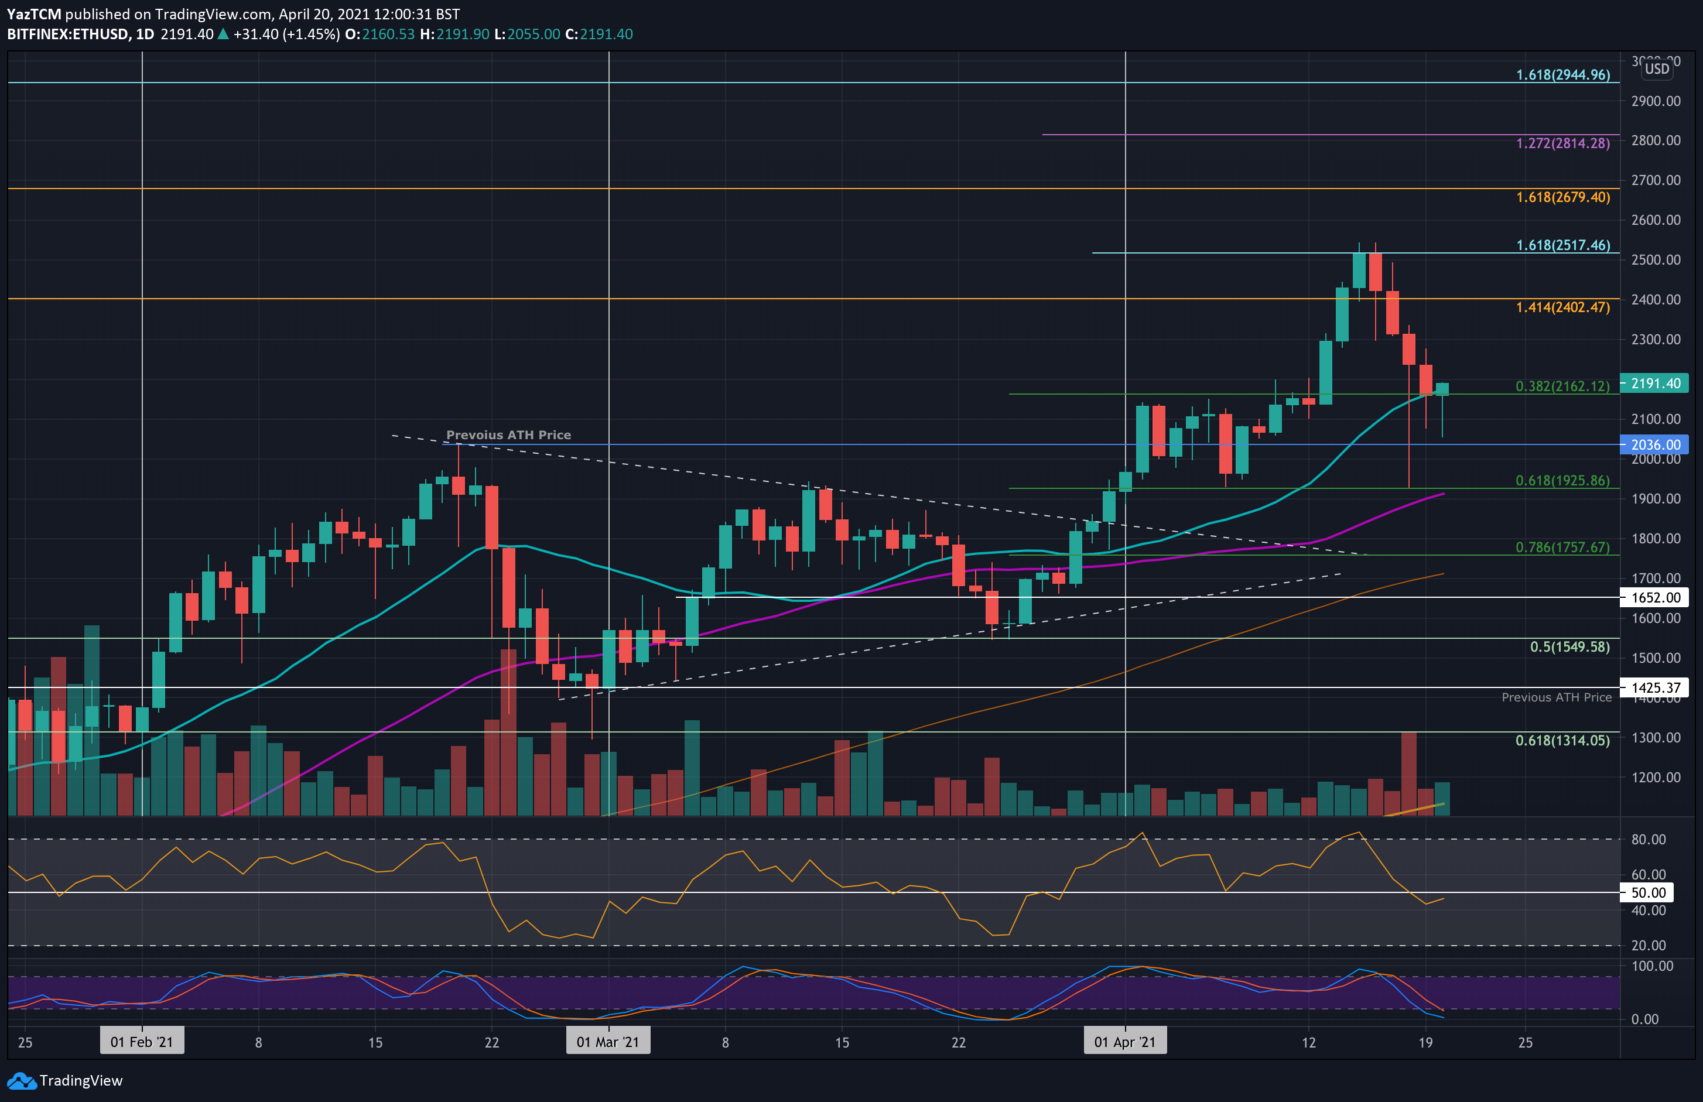Click the current price tag 2191.40
1703x1102 pixels.
pos(1654,383)
